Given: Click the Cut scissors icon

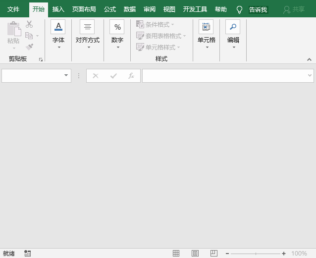Looking at the screenshot, I should tap(29, 24).
